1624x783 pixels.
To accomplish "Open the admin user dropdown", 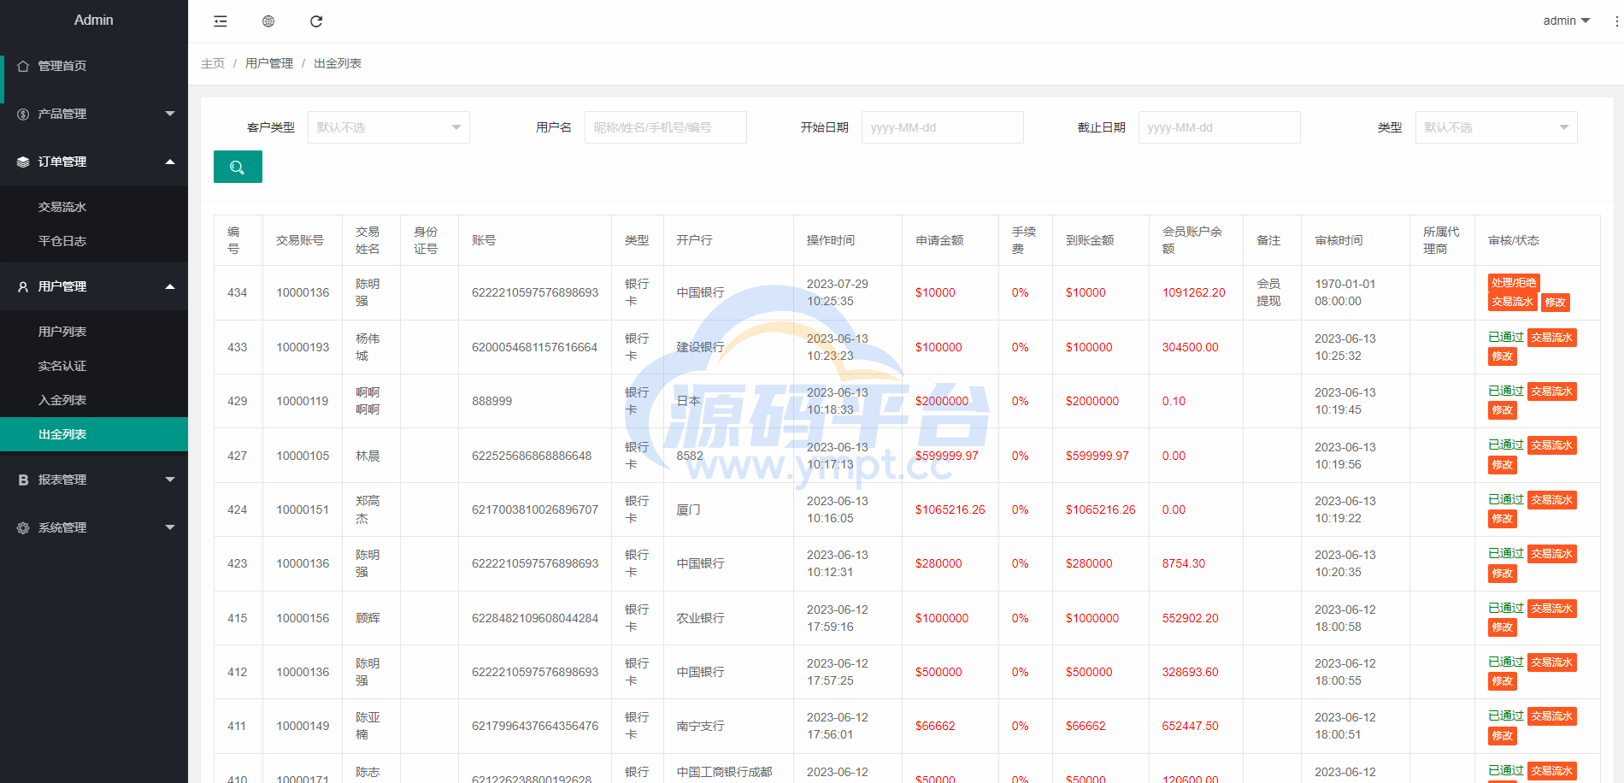I will point(1566,21).
